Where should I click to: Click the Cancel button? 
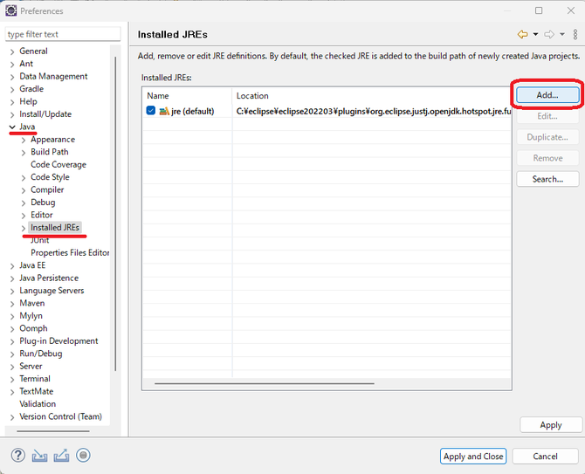click(545, 456)
